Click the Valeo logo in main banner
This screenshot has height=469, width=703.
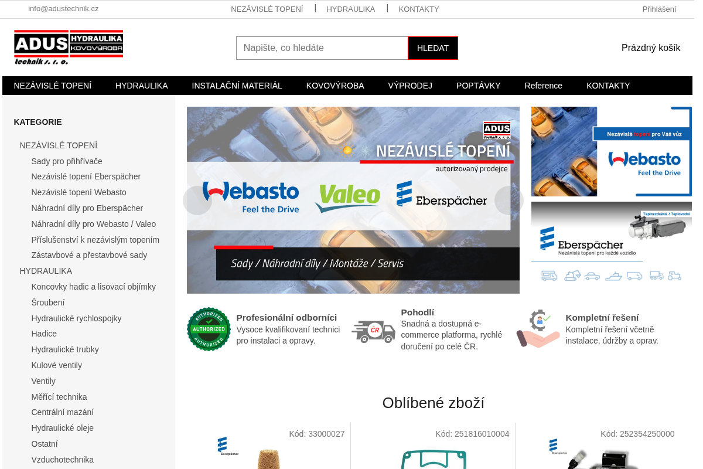point(348,198)
